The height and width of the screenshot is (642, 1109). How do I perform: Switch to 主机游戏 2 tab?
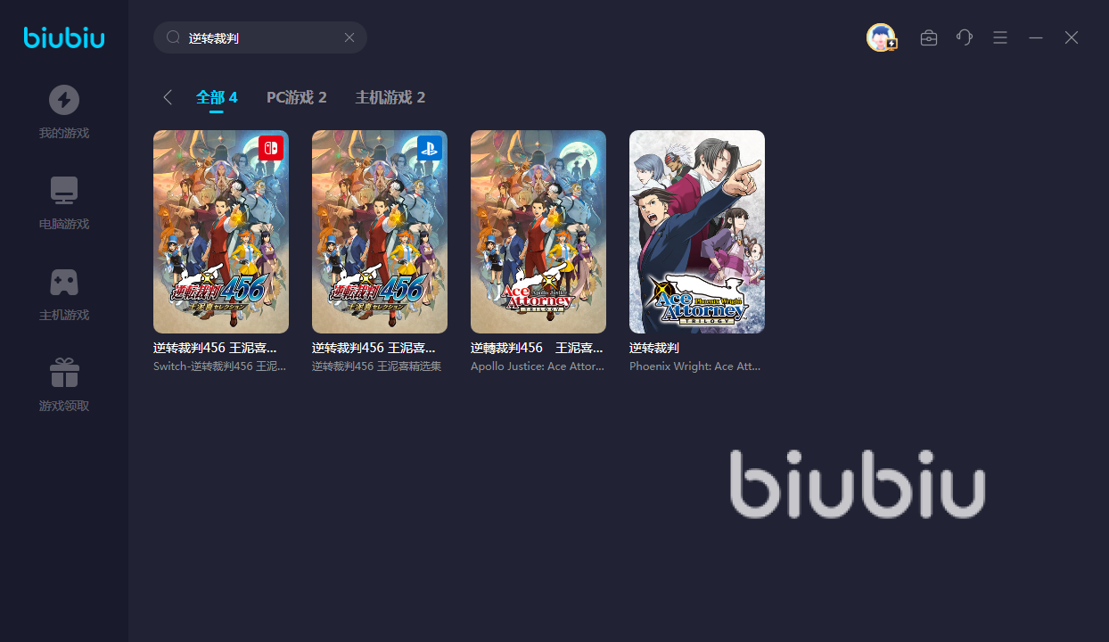[390, 97]
